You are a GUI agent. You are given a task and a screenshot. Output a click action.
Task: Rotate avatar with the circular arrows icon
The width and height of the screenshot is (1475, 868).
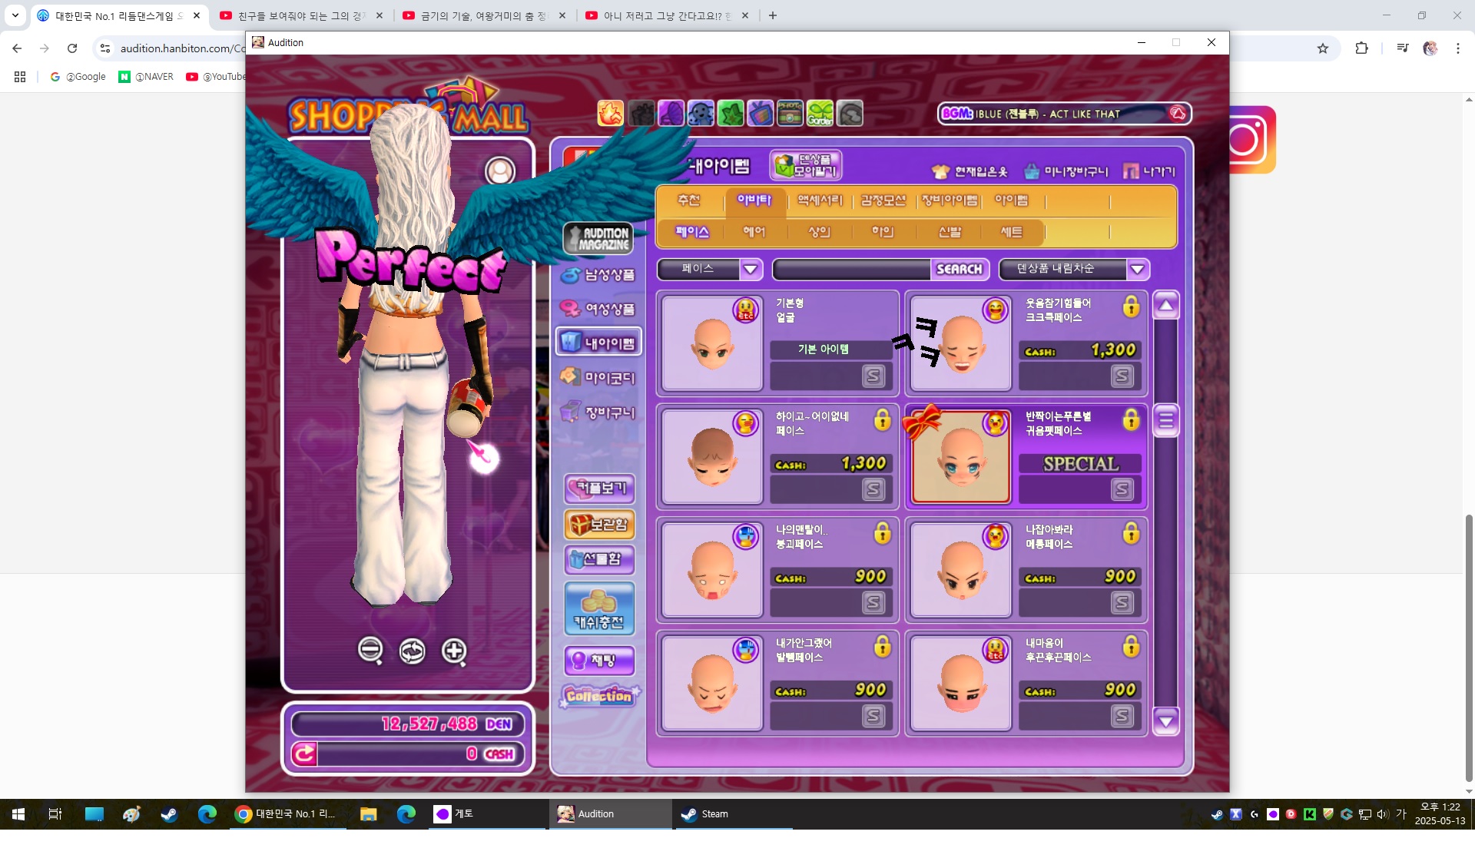(x=413, y=651)
